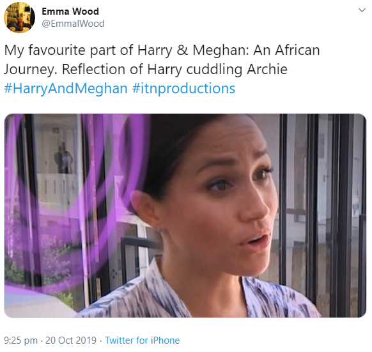Tap the round avatar beside Emma Wood

point(19,18)
